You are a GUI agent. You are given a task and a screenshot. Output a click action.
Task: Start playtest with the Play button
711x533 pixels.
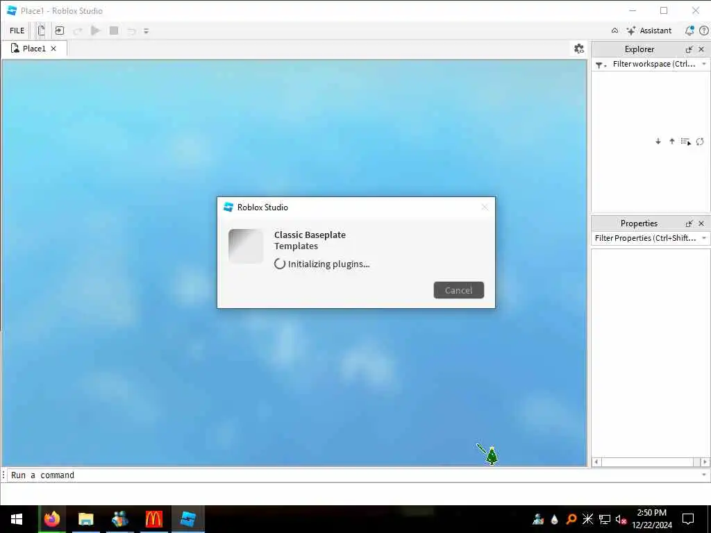coord(95,31)
